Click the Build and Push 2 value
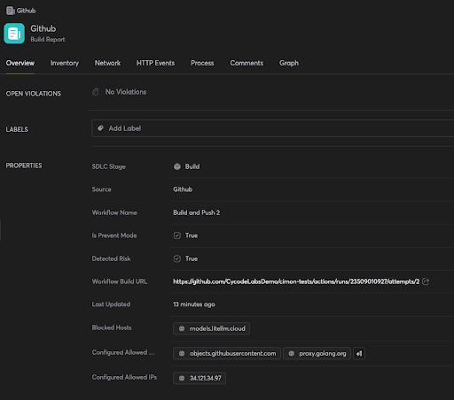This screenshot has width=454, height=400. point(197,212)
